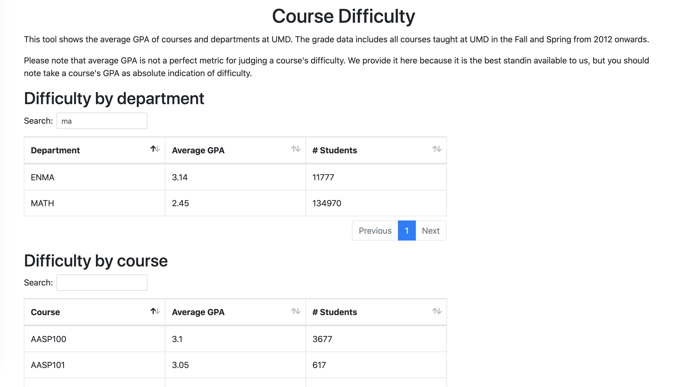Sort by the Department header label

pyautogui.click(x=55, y=150)
